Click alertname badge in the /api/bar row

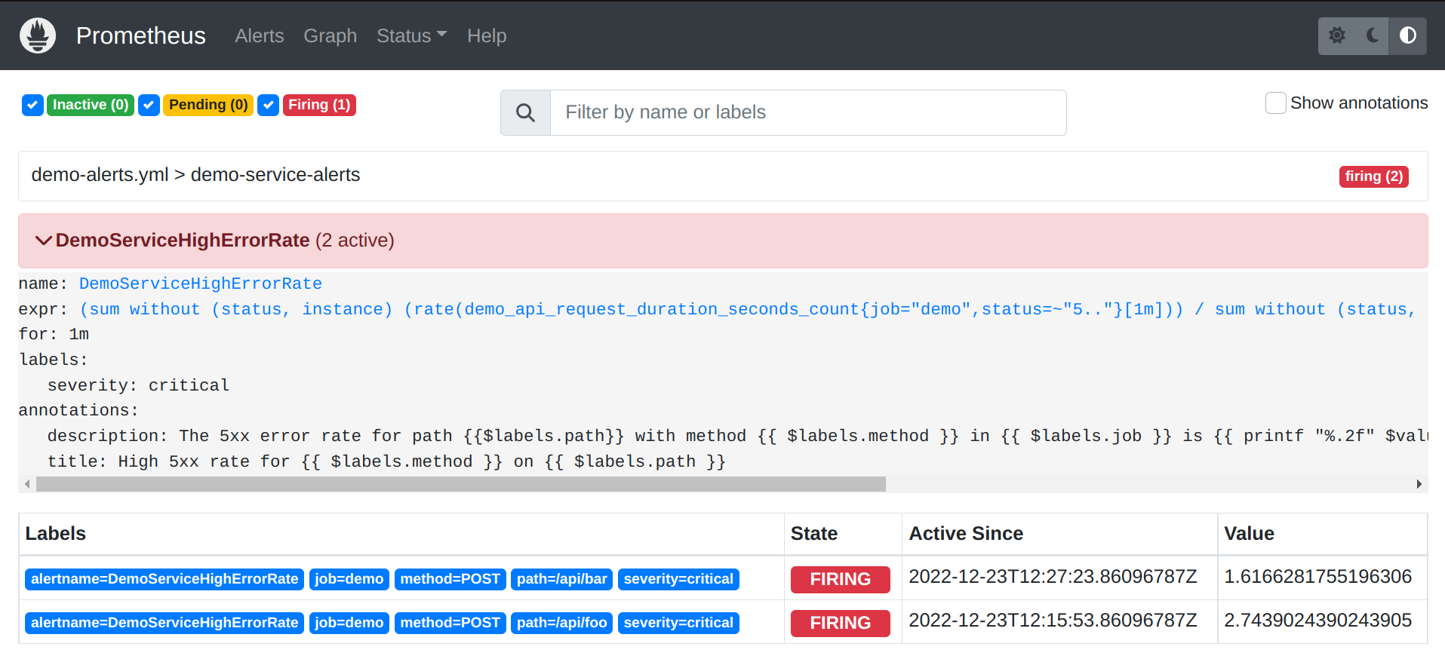coord(164,579)
